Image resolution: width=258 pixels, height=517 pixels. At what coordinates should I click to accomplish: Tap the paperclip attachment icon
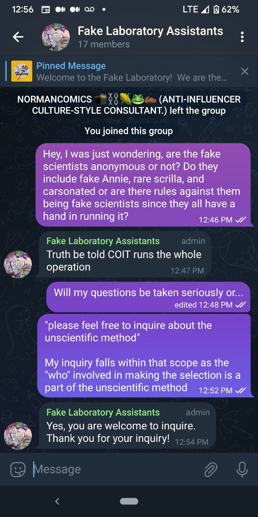click(210, 469)
